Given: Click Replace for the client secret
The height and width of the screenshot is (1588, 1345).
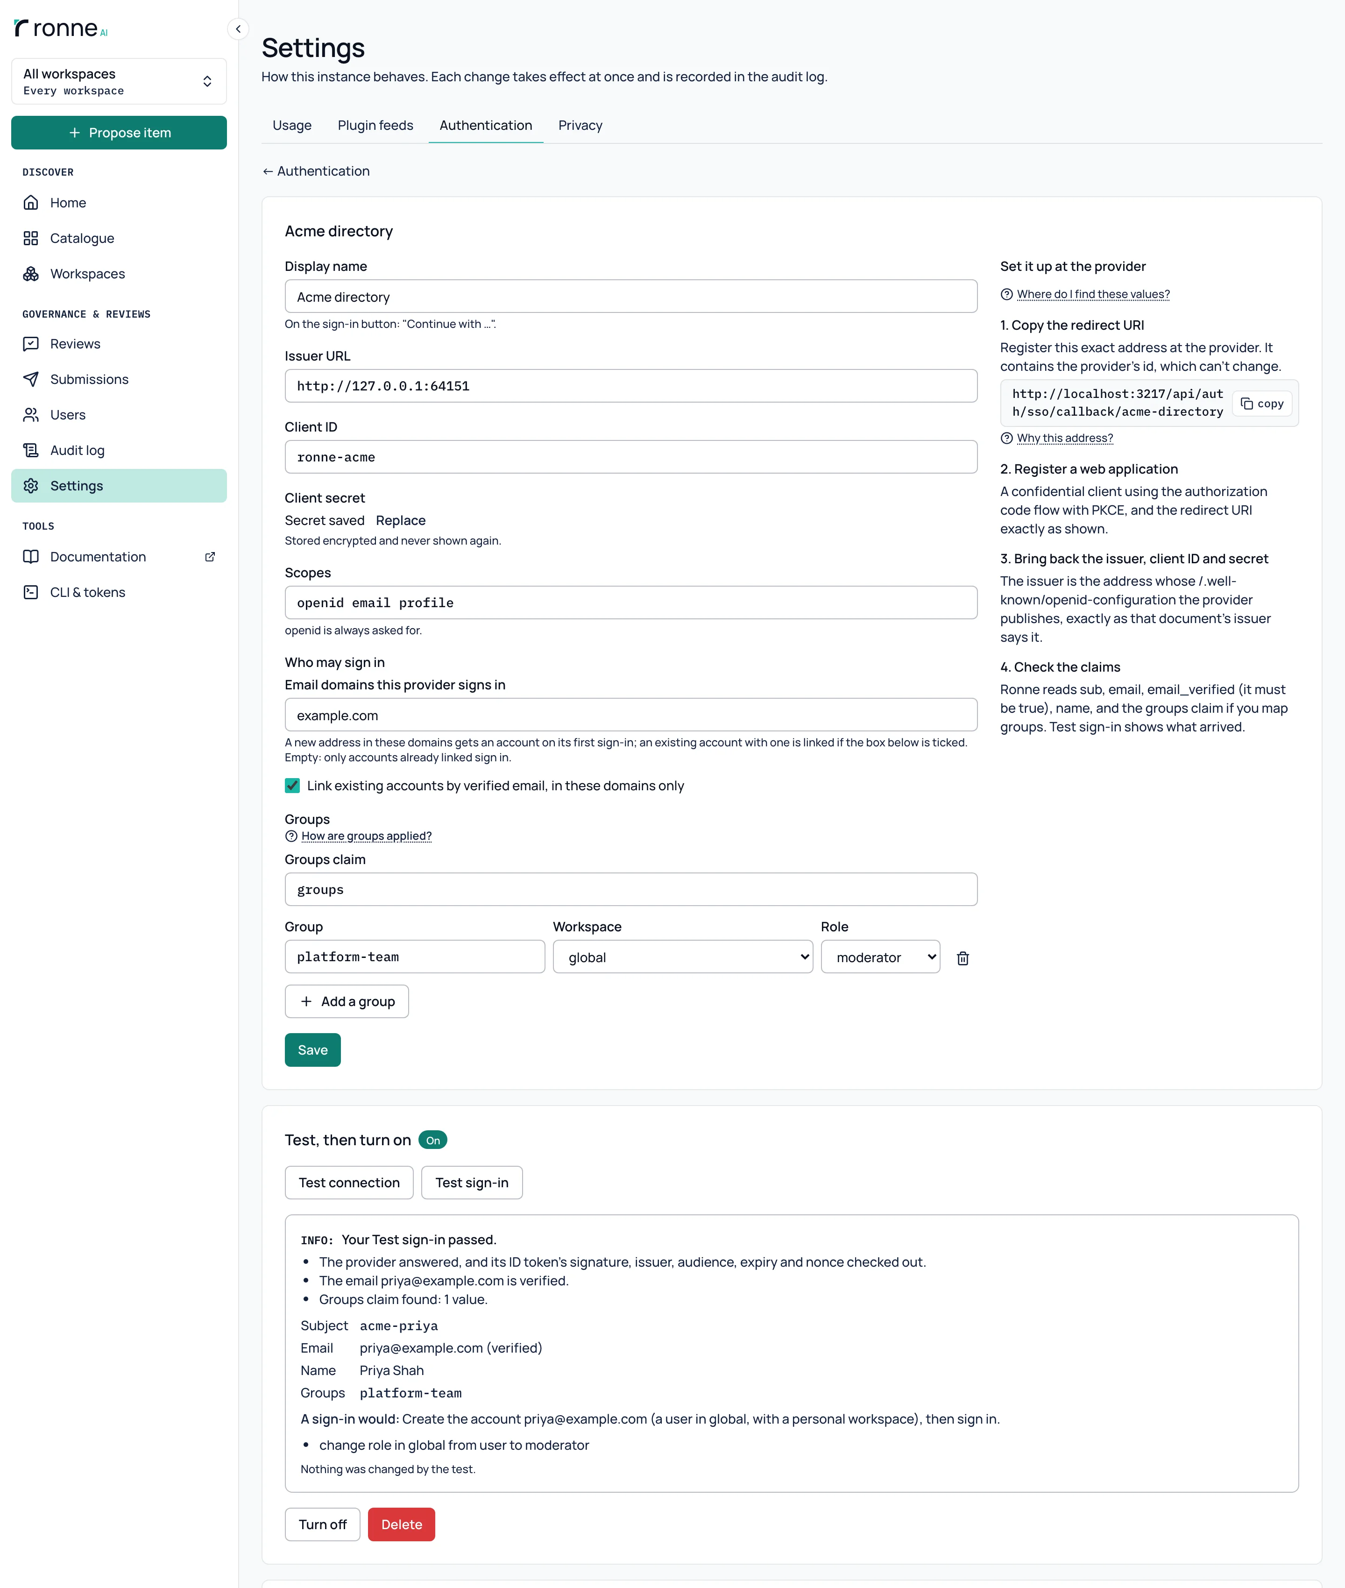Looking at the screenshot, I should click(400, 520).
